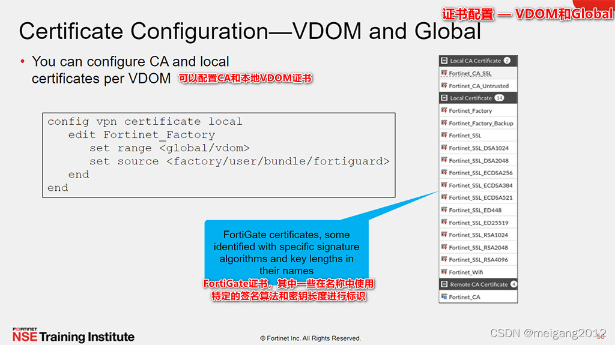The width and height of the screenshot is (615, 345).
Task: Click the Local CA Certificate header label
Action: click(x=476, y=61)
